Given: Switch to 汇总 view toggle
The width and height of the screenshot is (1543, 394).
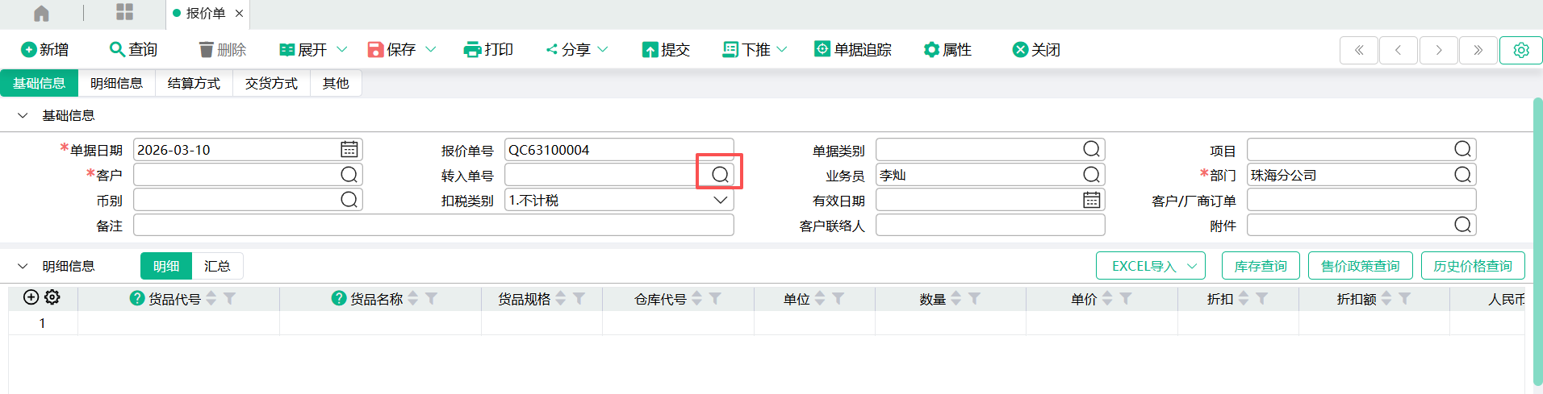Looking at the screenshot, I should (217, 266).
